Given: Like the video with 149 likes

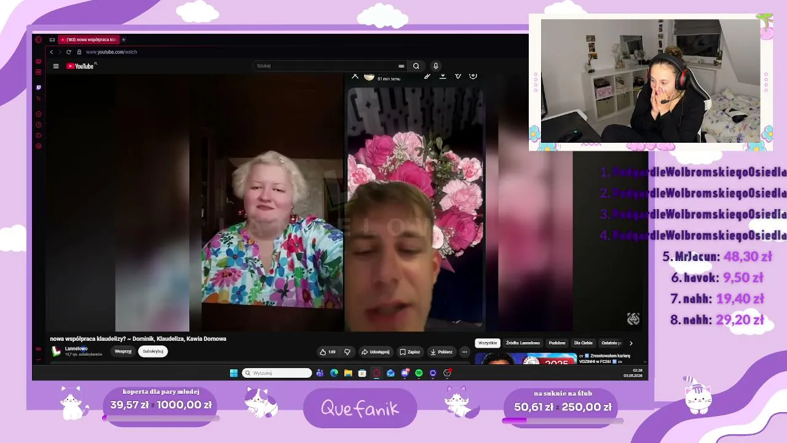Looking at the screenshot, I should (327, 352).
